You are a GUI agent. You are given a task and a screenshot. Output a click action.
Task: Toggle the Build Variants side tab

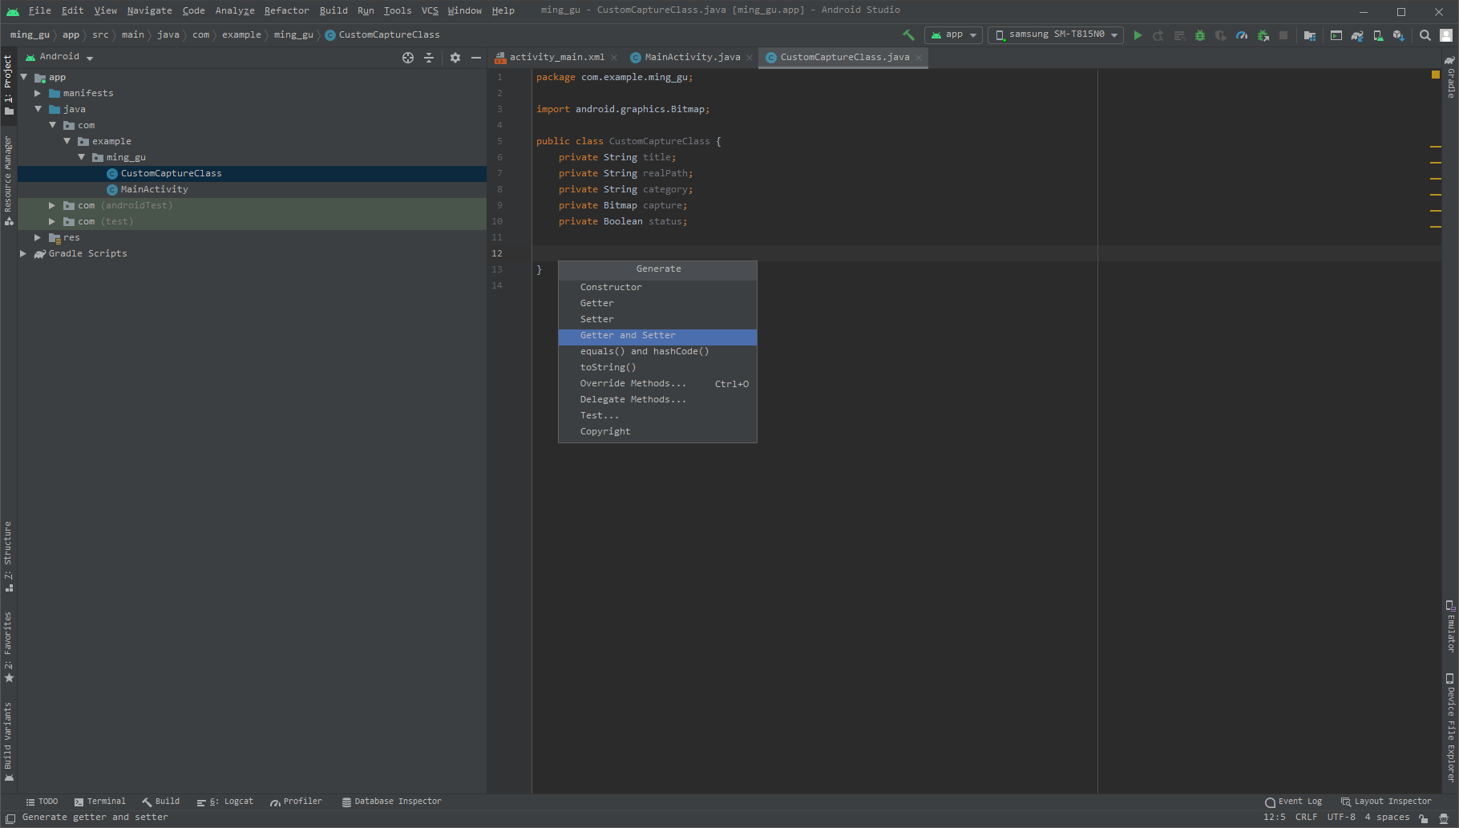click(8, 741)
